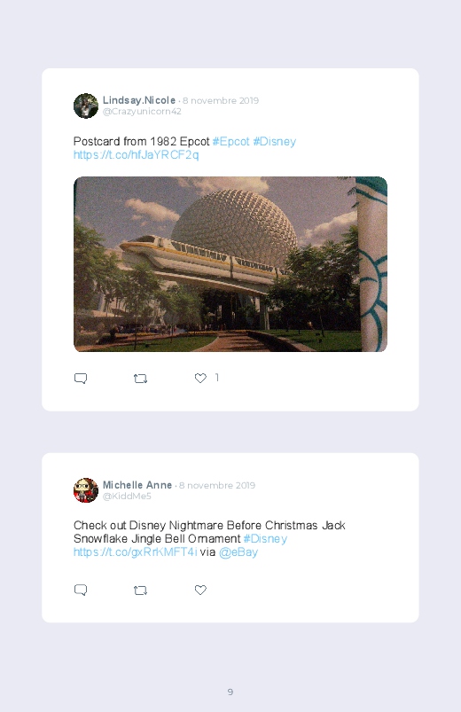Viewport: 461px width, 712px height.
Task: Click the Michelle Anne display name
Action: pyautogui.click(x=137, y=485)
